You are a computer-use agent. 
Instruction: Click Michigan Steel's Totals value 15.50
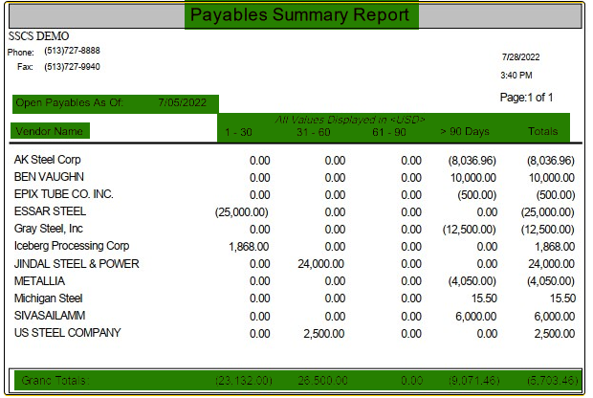(562, 298)
